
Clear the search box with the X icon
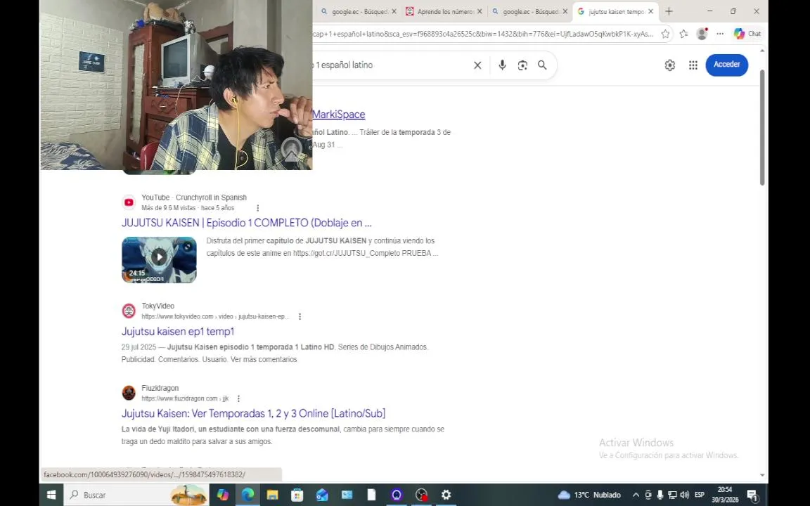click(477, 65)
